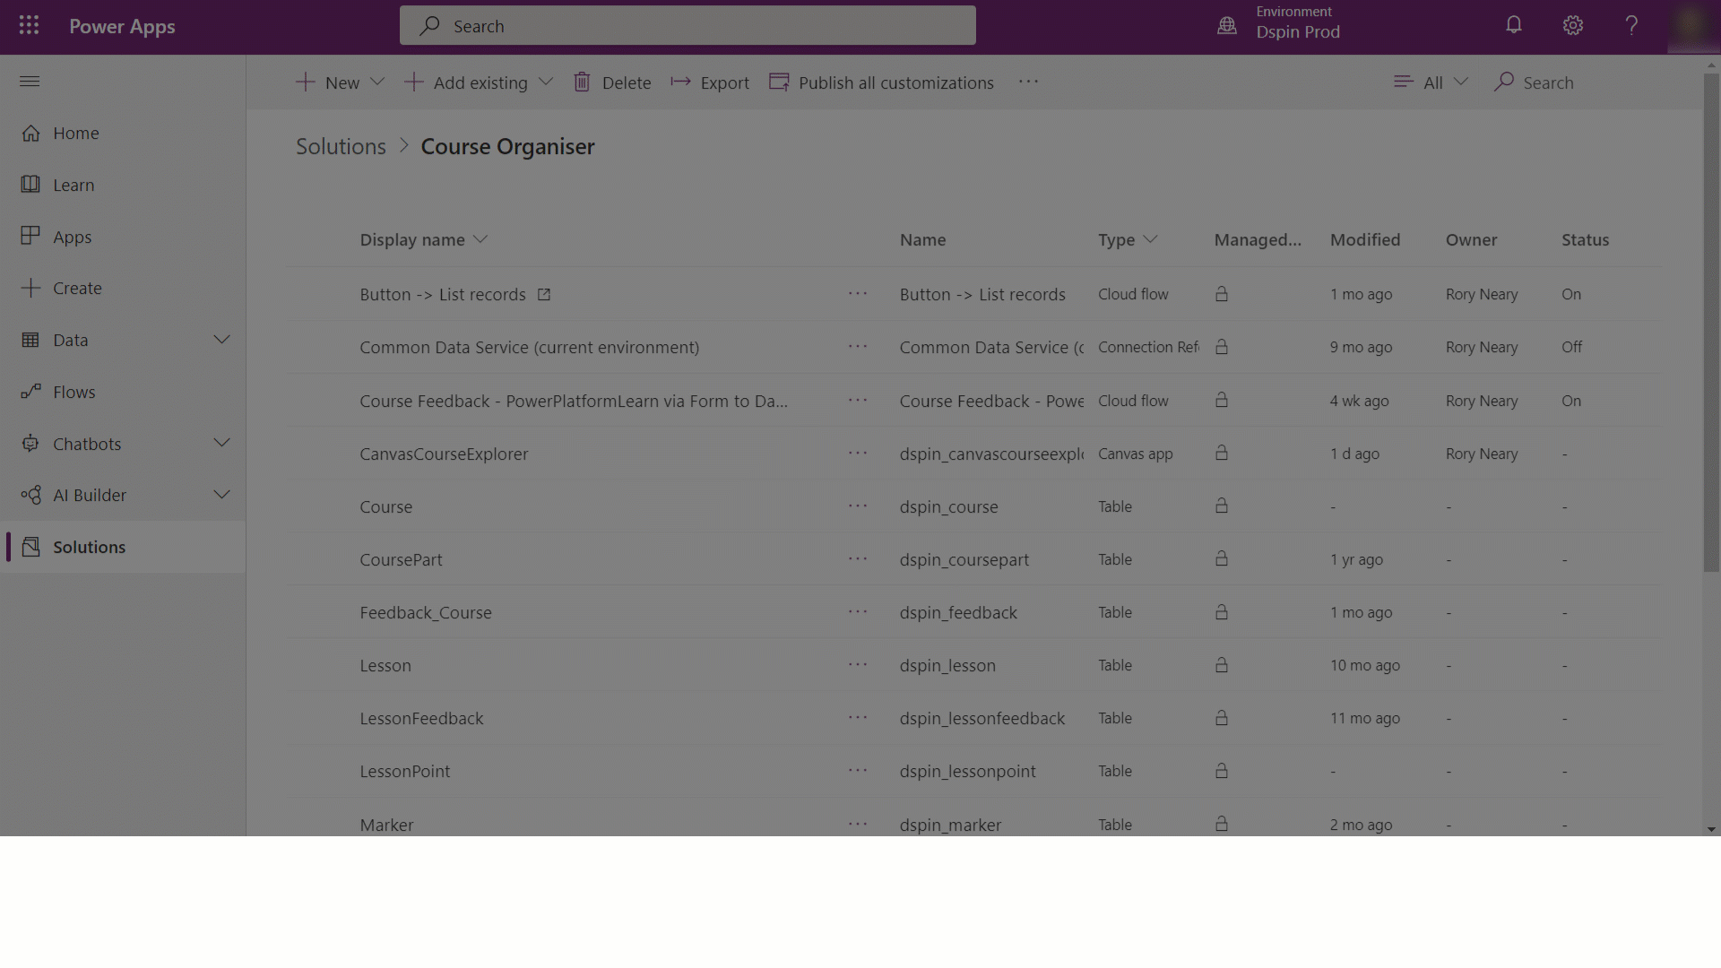Toggle Status Off for Common Data Service connection

[x=1572, y=346]
